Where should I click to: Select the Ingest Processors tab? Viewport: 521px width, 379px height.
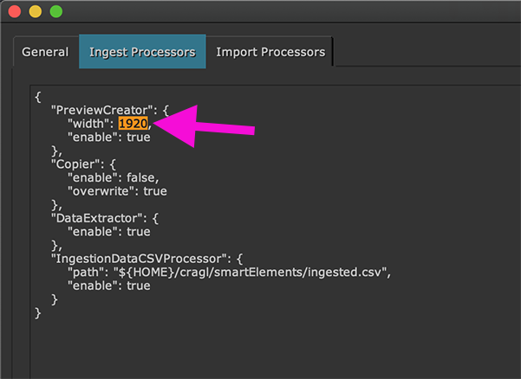coord(142,52)
